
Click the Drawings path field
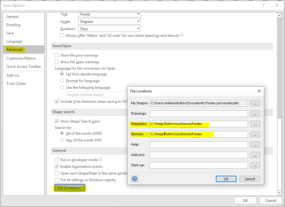(x=199, y=113)
